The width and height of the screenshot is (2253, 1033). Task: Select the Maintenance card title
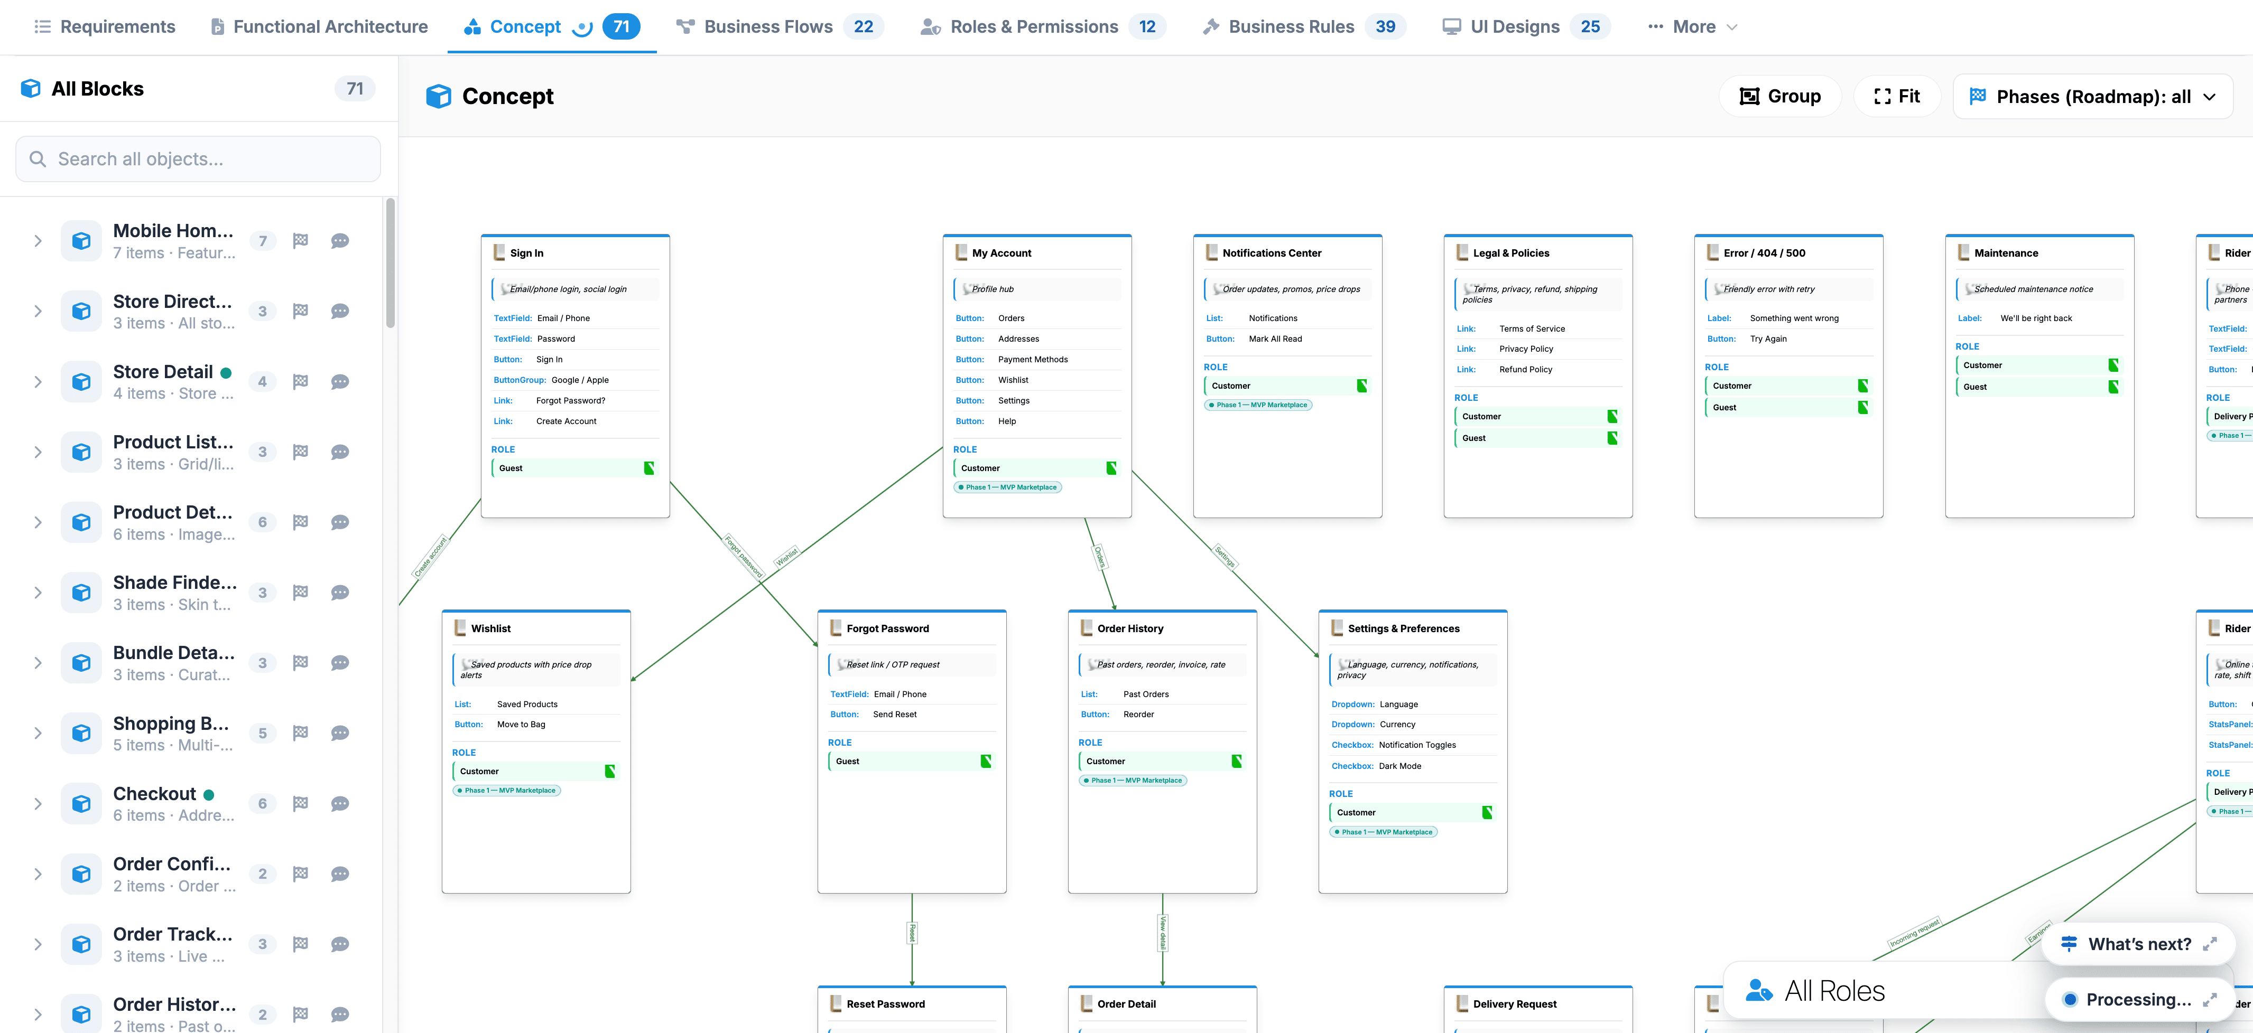2006,252
